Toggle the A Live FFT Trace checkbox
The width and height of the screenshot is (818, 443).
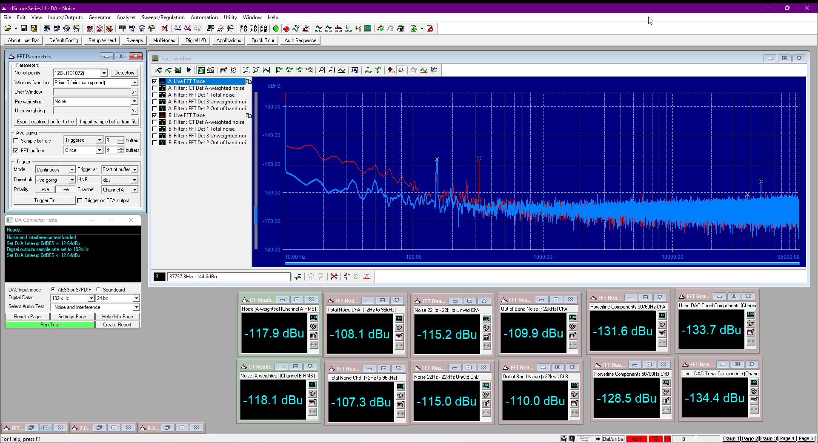coord(155,81)
